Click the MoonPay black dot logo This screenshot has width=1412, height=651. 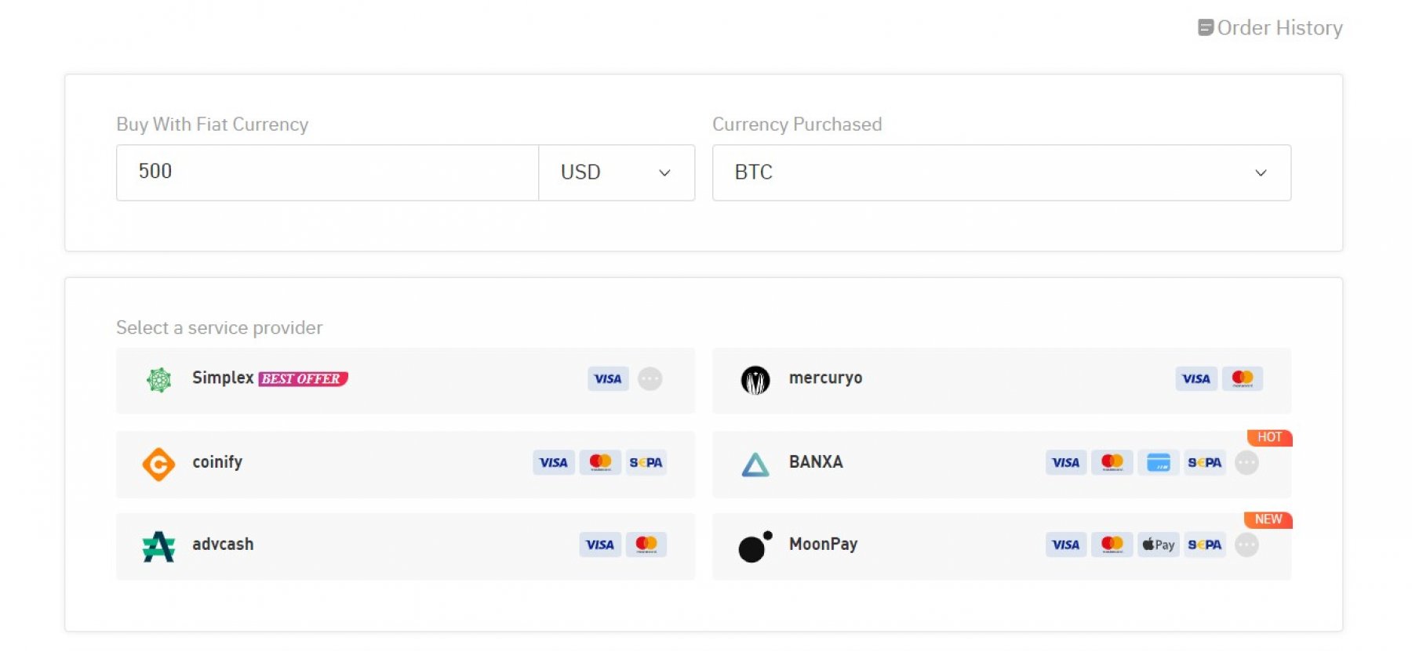[755, 547]
